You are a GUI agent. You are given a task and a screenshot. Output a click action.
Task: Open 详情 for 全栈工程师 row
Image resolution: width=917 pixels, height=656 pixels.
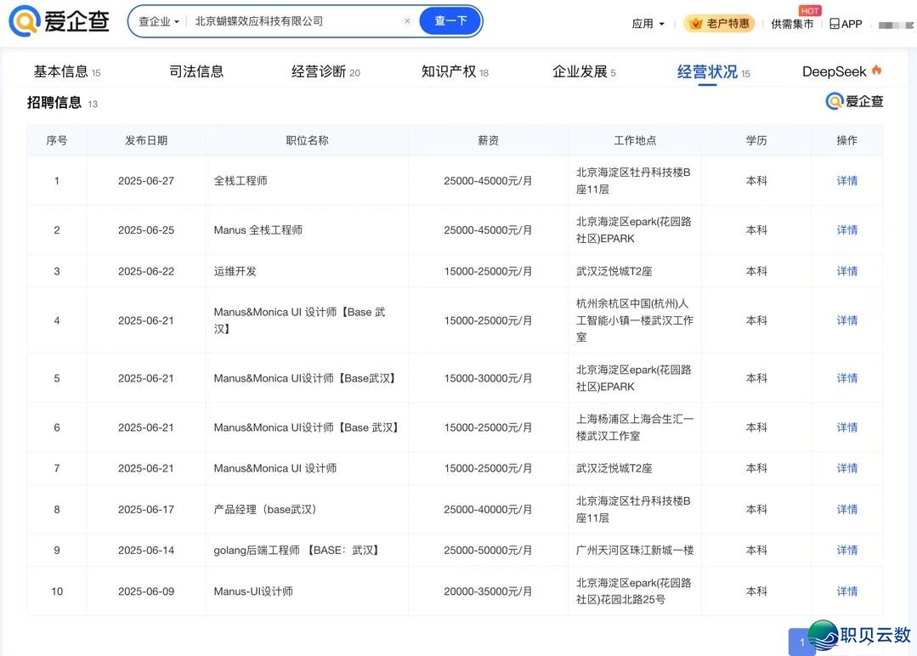[846, 181]
